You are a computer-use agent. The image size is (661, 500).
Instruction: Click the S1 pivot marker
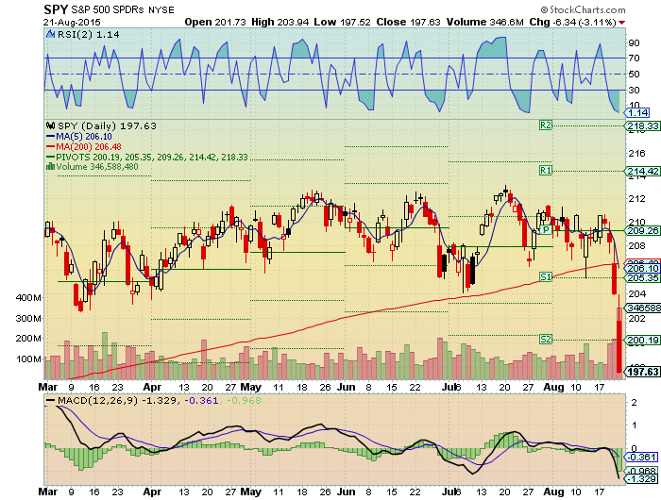[546, 276]
